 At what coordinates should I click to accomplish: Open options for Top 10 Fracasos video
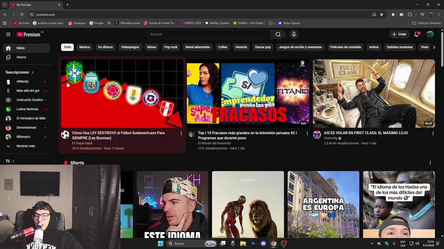[x=307, y=133]
